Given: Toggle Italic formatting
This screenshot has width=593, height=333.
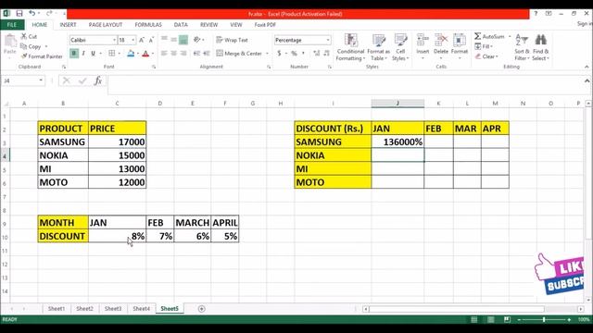Looking at the screenshot, I should pyautogui.click(x=83, y=54).
